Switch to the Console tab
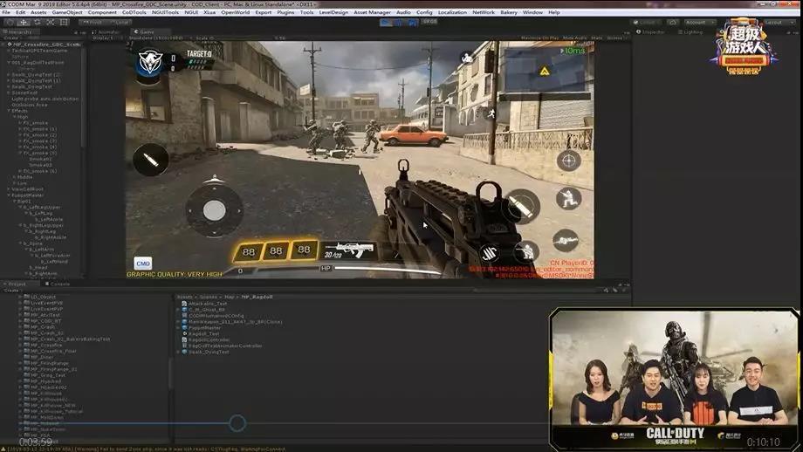The width and height of the screenshot is (803, 452). coord(58,284)
